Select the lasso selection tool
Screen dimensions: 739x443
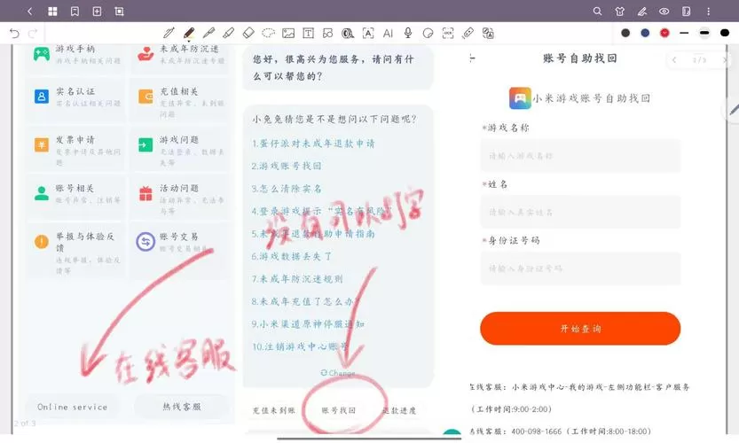268,33
